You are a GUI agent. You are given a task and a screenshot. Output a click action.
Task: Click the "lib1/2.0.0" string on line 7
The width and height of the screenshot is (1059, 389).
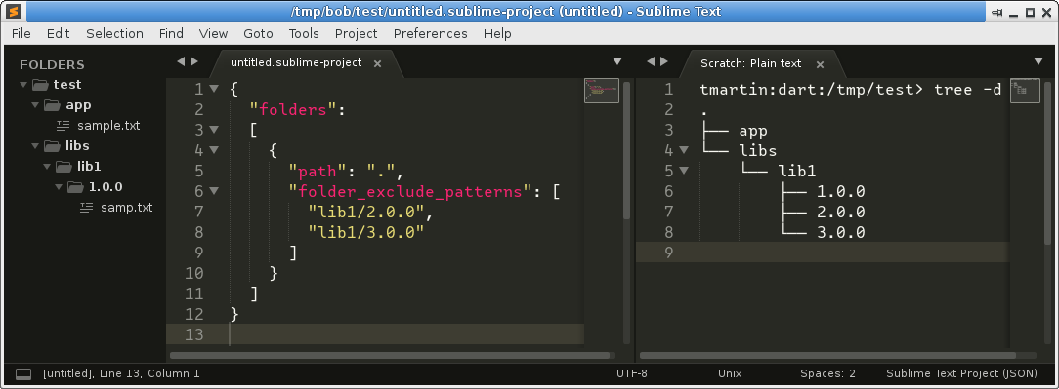[x=365, y=212]
